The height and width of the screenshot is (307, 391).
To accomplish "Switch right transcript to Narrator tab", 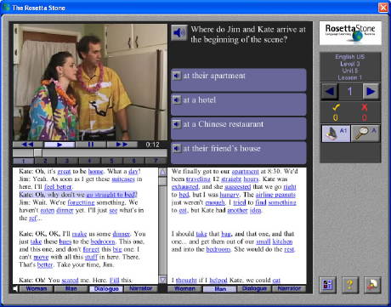I will click(x=288, y=288).
